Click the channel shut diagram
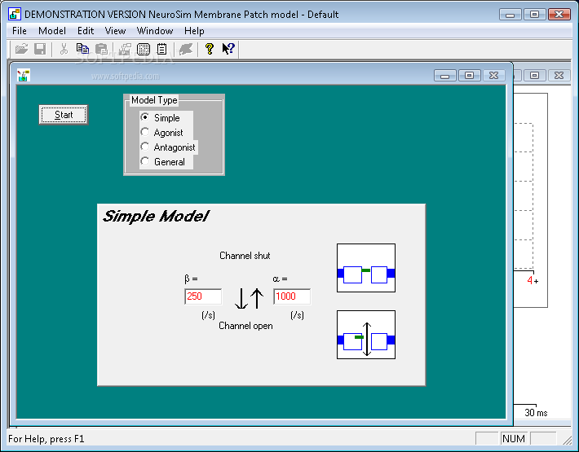 (366, 268)
